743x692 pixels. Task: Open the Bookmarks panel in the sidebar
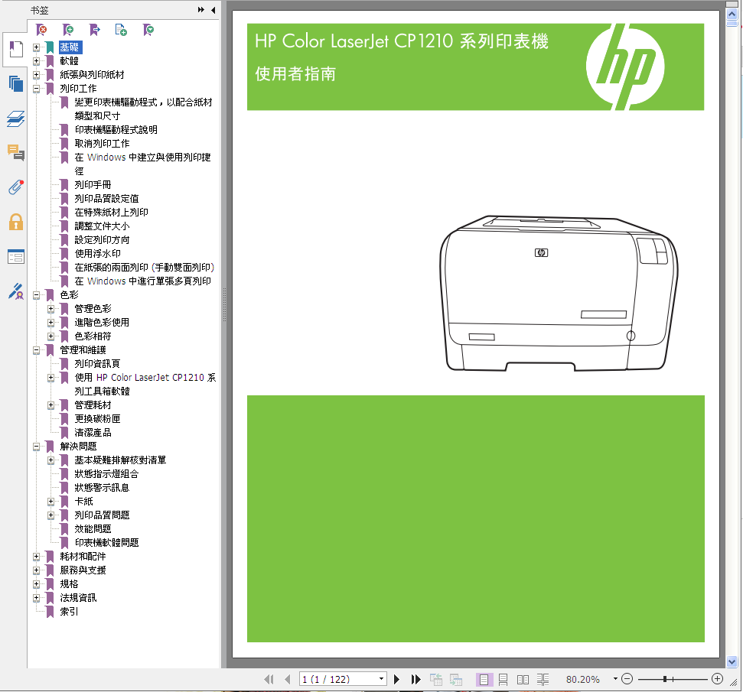(x=15, y=49)
